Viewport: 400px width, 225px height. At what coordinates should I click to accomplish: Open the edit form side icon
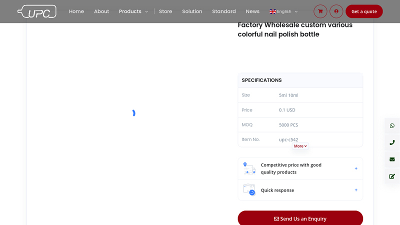392,176
